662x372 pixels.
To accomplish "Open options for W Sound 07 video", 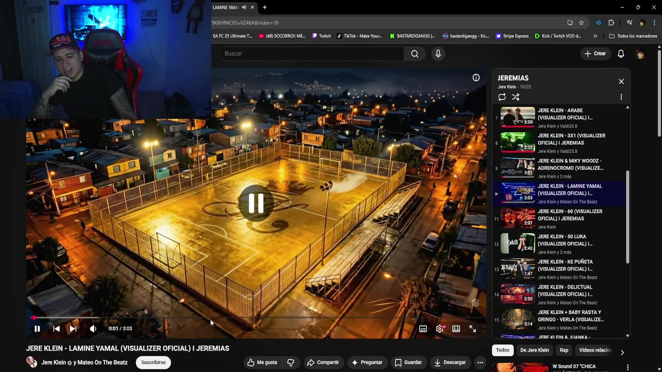I will [x=627, y=368].
